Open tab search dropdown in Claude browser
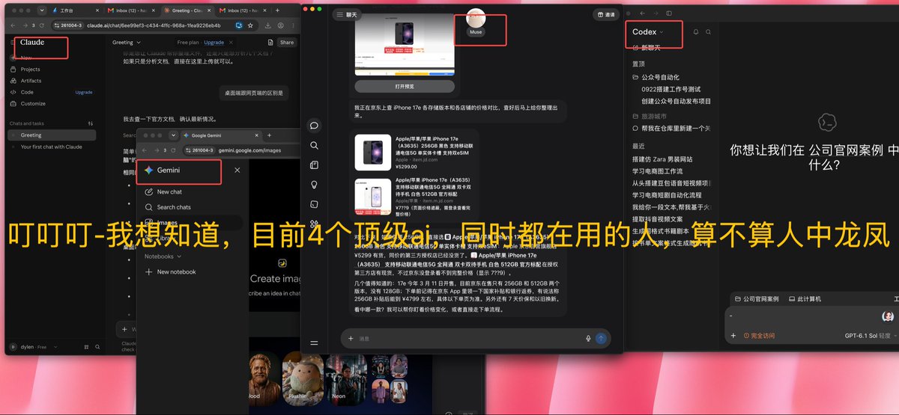899x415 pixels. point(40,11)
